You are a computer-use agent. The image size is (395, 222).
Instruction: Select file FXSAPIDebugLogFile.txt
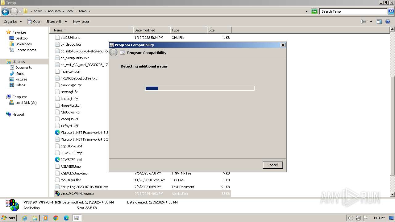point(78,78)
